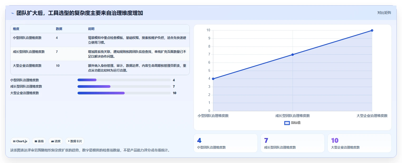Click the value 10 after the third progress bar
The image size is (402, 163).
coord(175,93)
